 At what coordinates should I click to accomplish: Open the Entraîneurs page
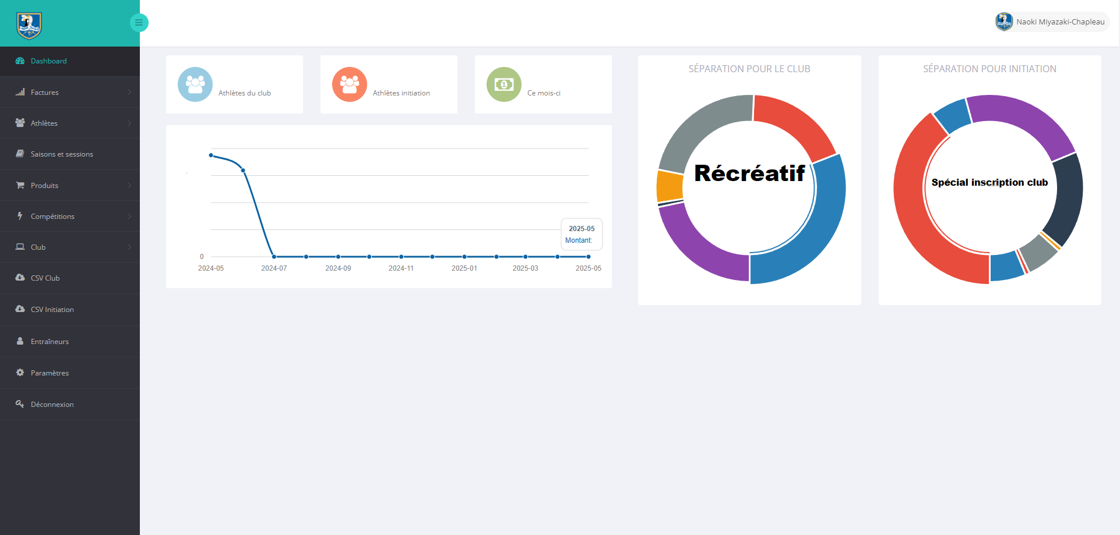tap(50, 342)
